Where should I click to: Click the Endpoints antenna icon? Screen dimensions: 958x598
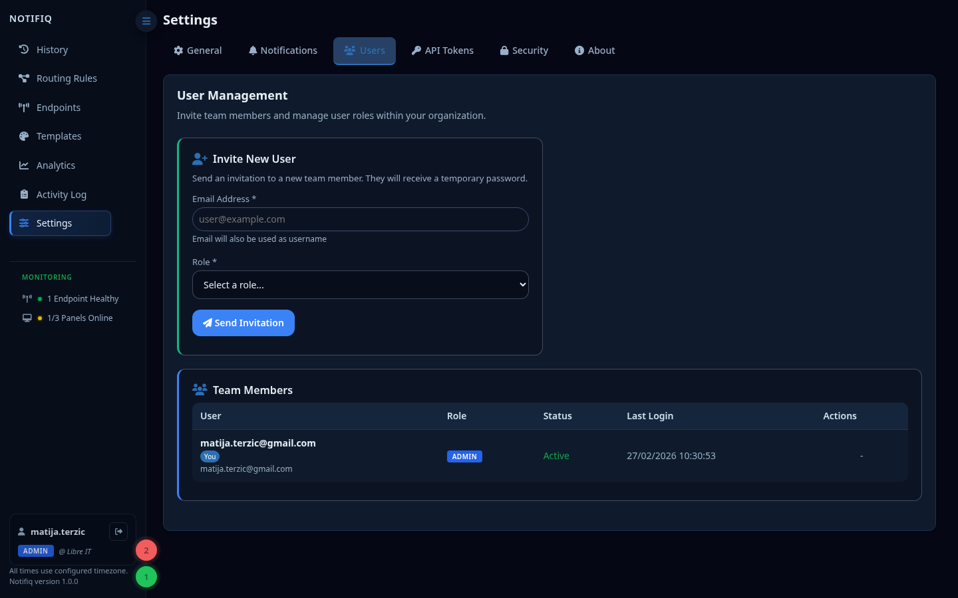click(x=24, y=108)
